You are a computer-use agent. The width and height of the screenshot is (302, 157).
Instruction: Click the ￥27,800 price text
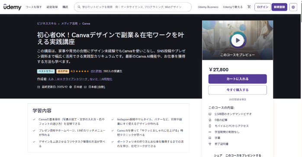[x=218, y=70]
